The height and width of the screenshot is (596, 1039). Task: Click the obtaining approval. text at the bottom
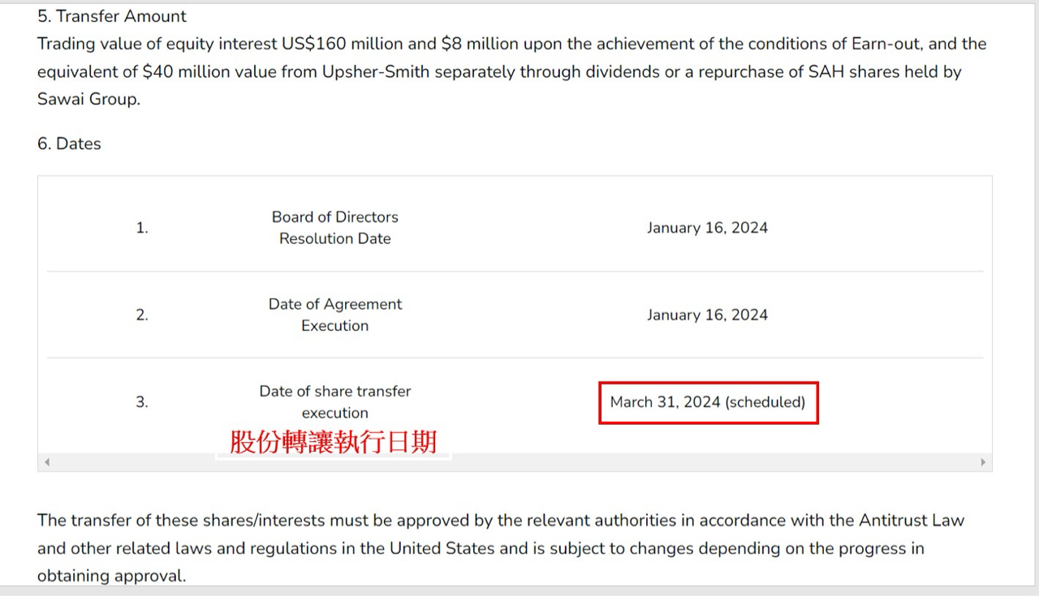pos(111,576)
